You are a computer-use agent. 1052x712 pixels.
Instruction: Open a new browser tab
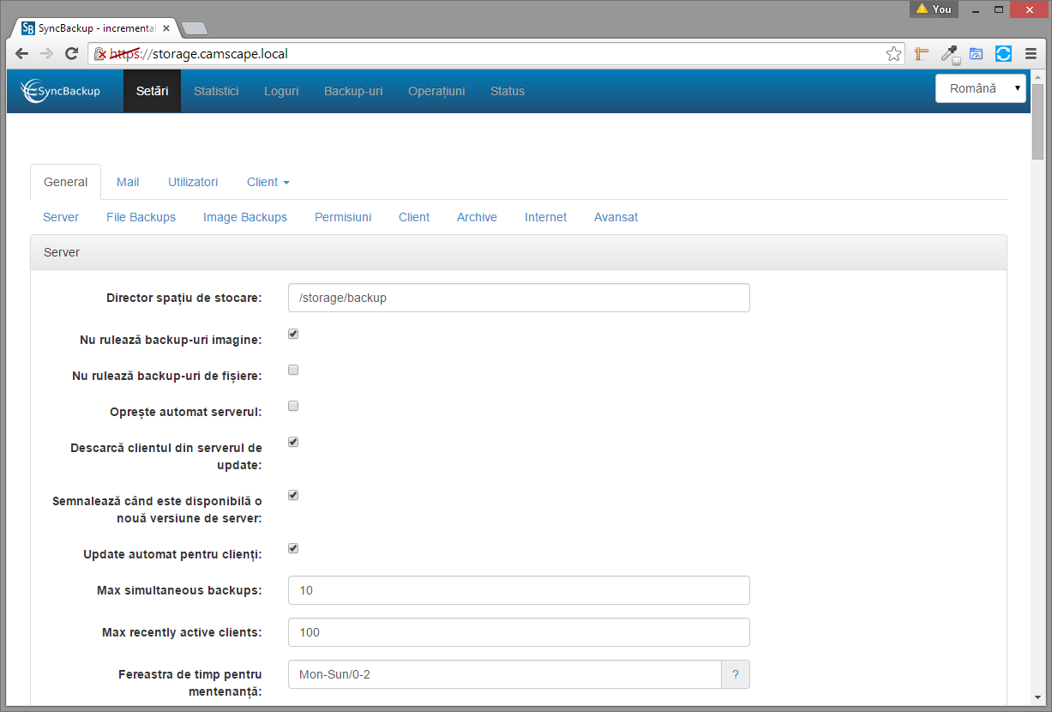195,28
